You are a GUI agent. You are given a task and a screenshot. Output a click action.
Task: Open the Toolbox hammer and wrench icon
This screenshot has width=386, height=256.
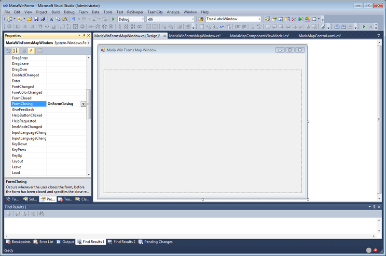(x=294, y=19)
